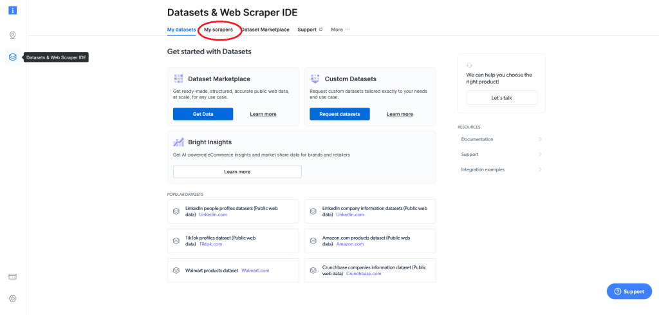Open the Proxies location pin icon
Image resolution: width=659 pixels, height=315 pixels.
13,35
